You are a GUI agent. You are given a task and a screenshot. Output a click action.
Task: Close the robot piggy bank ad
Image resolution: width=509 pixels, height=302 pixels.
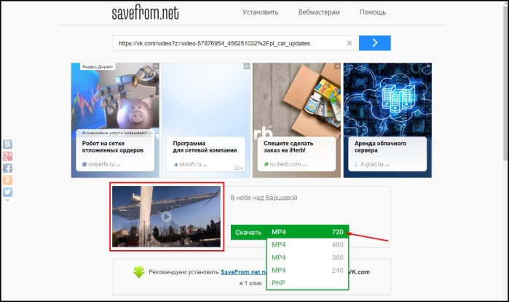pyautogui.click(x=156, y=66)
